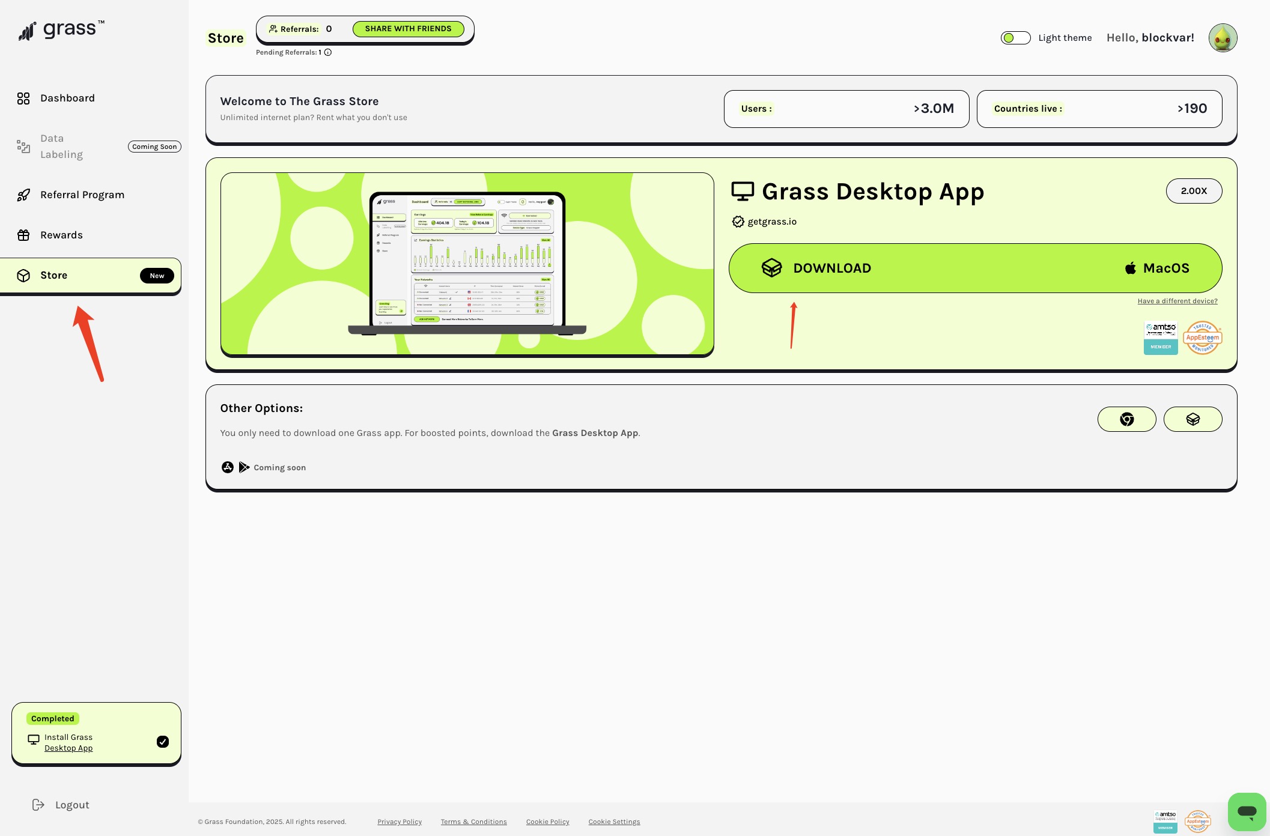
Task: Choose the Chrome extension option
Action: click(1126, 419)
